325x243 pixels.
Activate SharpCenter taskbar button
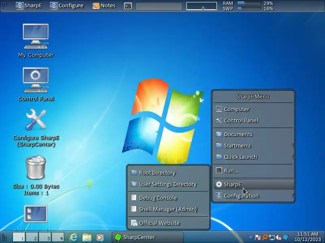click(148, 237)
